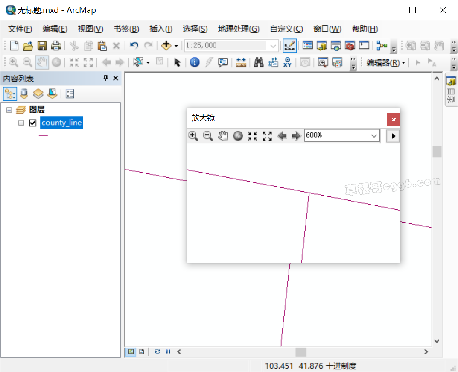
Task: Click the 编辑器(R) editor button
Action: click(386, 63)
